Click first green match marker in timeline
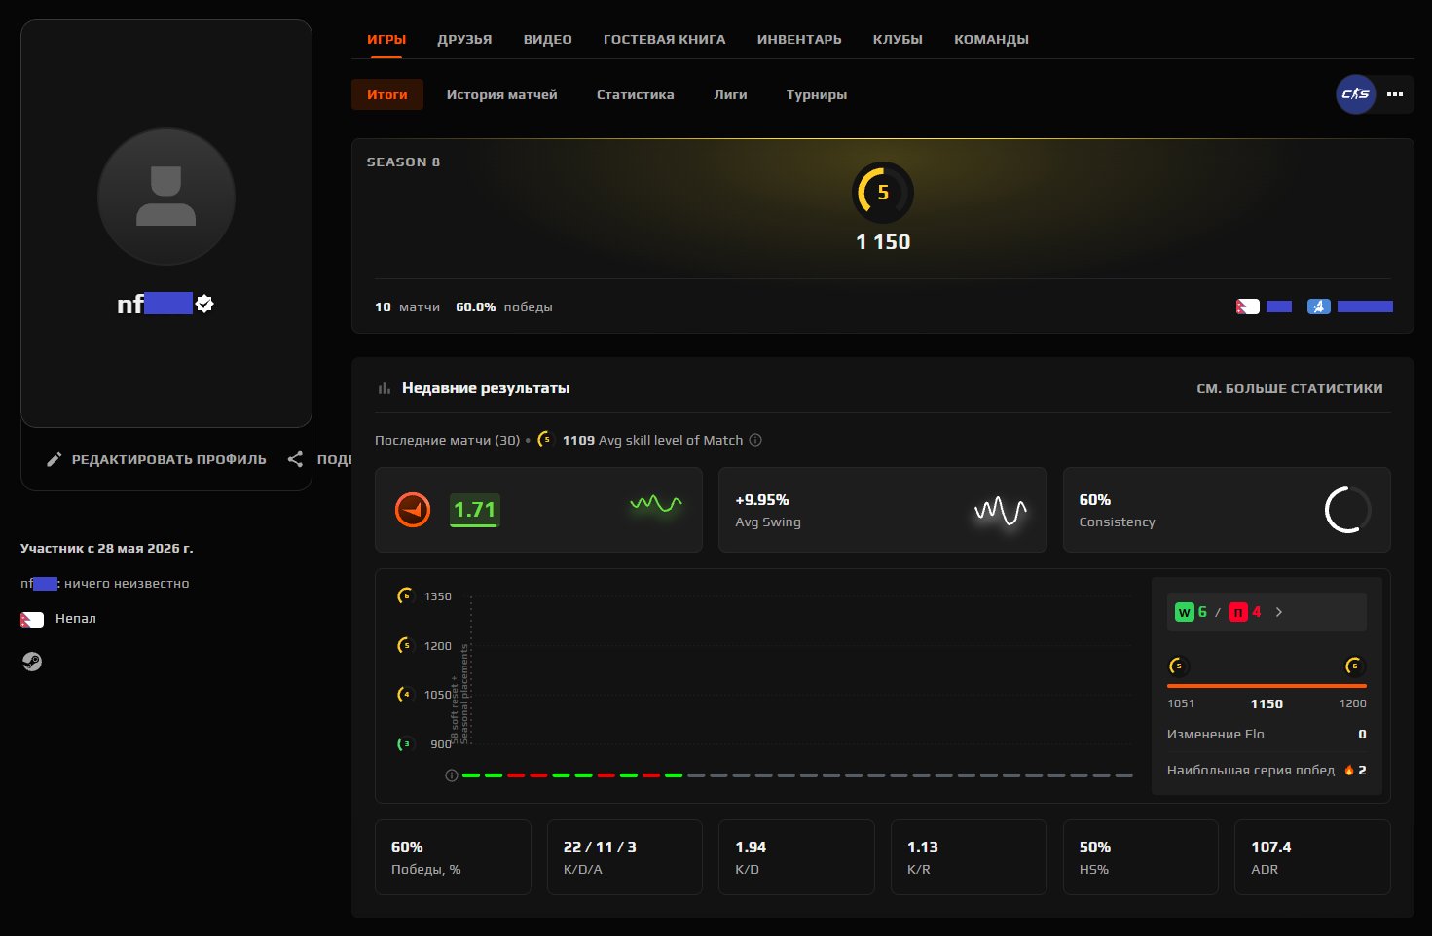Viewport: 1432px width, 936px height. (x=471, y=775)
